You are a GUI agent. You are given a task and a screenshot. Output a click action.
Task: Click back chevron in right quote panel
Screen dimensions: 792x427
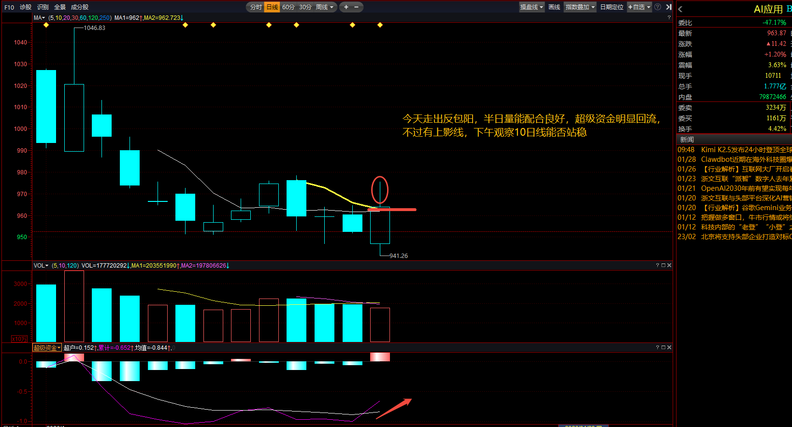pos(680,9)
